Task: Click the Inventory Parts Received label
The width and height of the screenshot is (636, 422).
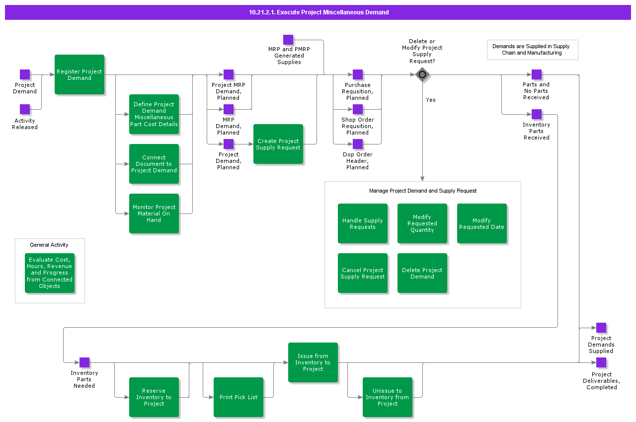Action: point(537,131)
